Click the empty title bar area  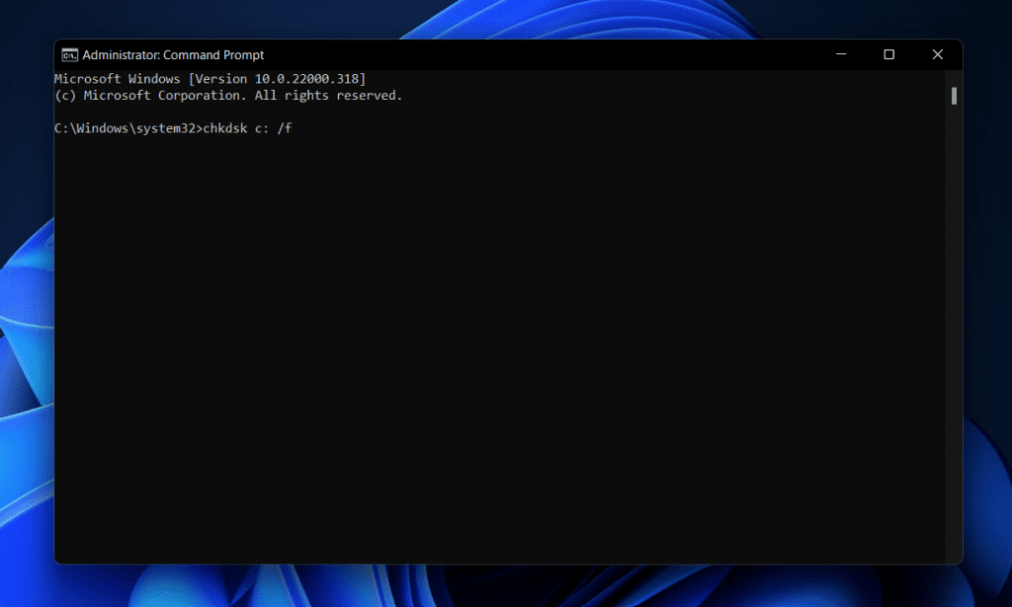544,54
